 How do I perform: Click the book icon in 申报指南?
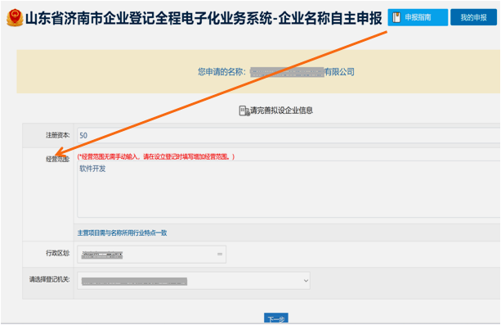tap(396, 17)
